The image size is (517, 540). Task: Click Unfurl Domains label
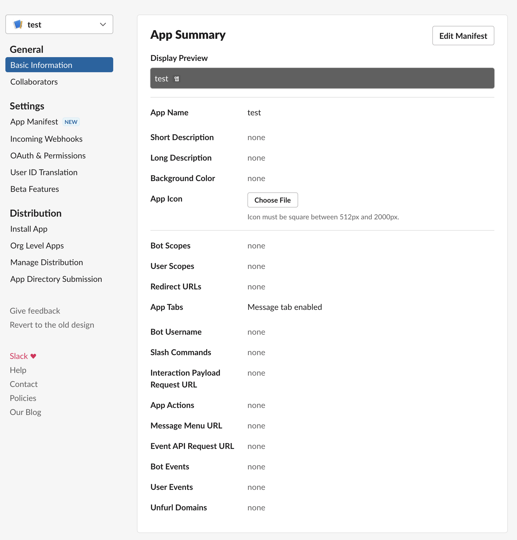coord(179,508)
